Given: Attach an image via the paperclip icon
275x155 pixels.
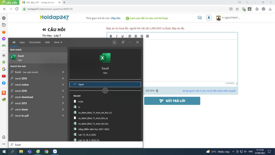Looking at the screenshot, I should [157, 91].
